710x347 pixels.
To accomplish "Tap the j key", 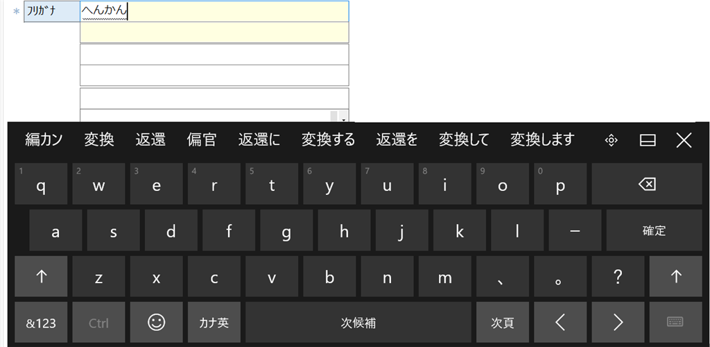I will click(x=401, y=230).
